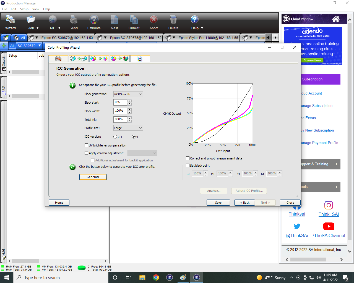Click the Job toolbar icon
The image size is (354, 283).
coord(31,20)
